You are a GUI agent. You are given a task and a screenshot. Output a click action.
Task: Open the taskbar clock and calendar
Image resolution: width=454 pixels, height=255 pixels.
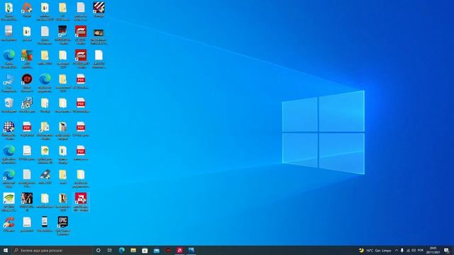[433, 250]
